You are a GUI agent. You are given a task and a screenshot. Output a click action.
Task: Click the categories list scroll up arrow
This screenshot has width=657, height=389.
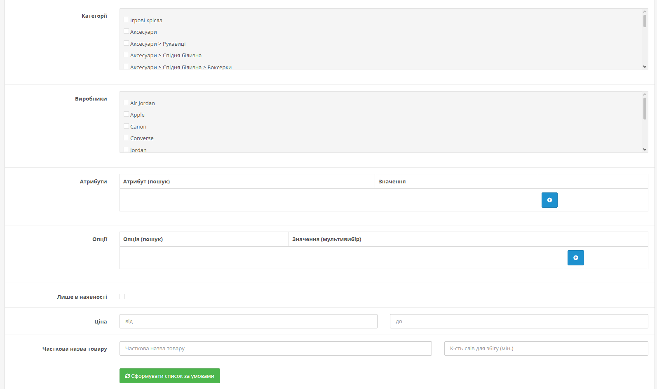645,12
